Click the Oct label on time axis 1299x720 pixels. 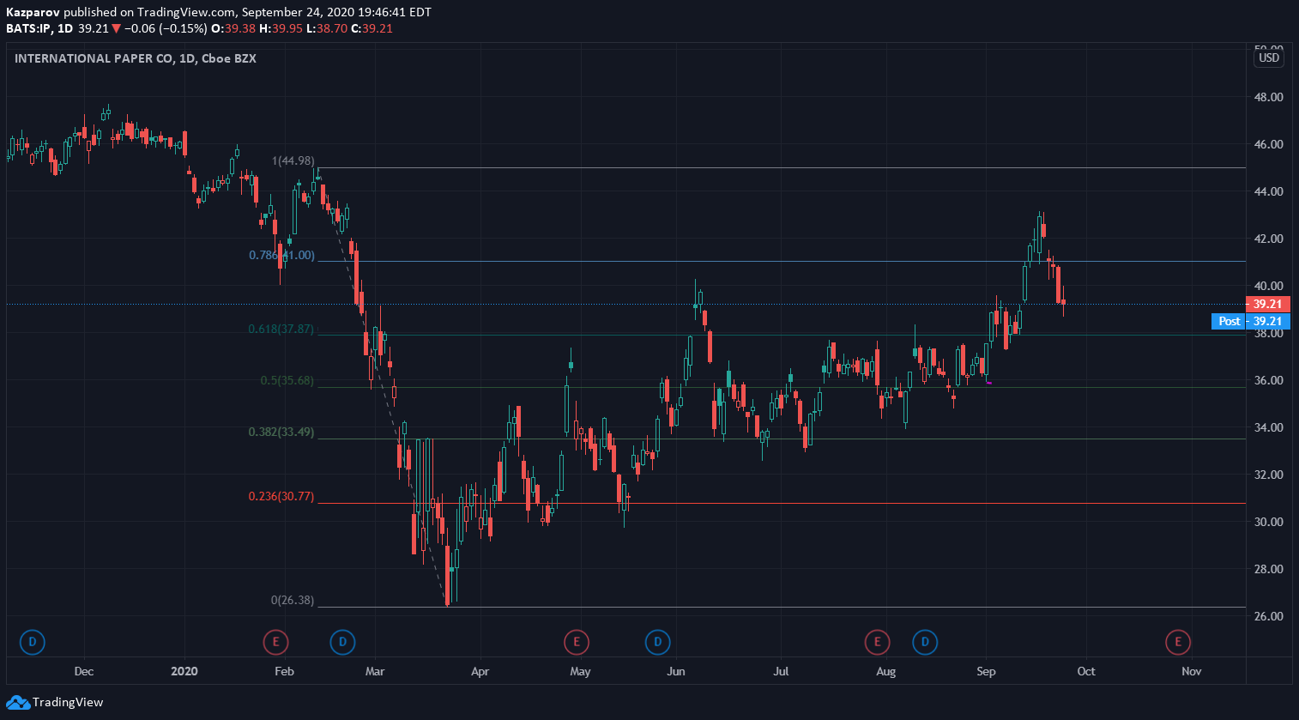point(1086,672)
